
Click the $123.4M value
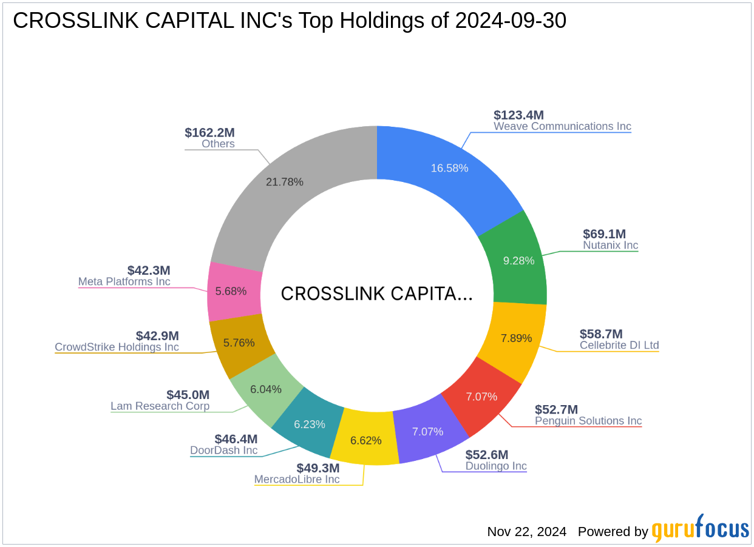click(518, 115)
